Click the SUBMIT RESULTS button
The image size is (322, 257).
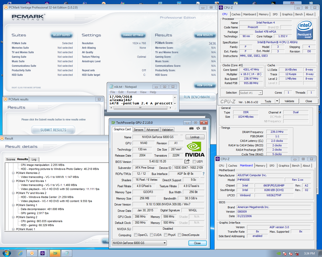pyautogui.click(x=53, y=130)
